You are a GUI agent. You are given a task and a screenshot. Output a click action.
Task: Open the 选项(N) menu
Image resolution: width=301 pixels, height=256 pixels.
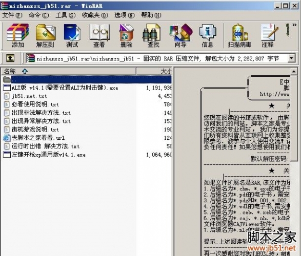click(125, 15)
